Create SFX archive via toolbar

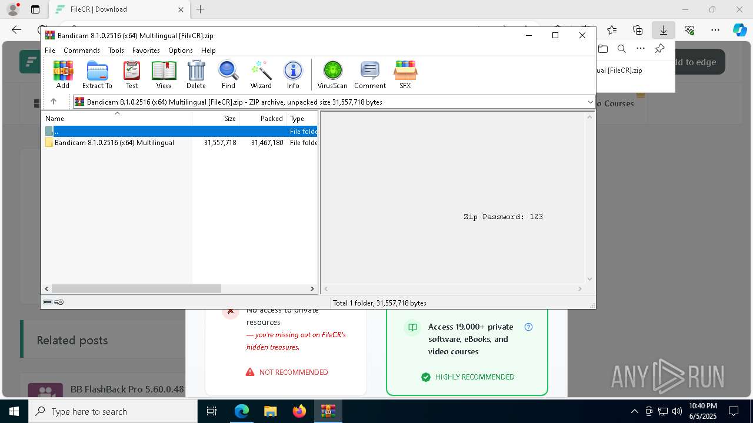[405, 75]
